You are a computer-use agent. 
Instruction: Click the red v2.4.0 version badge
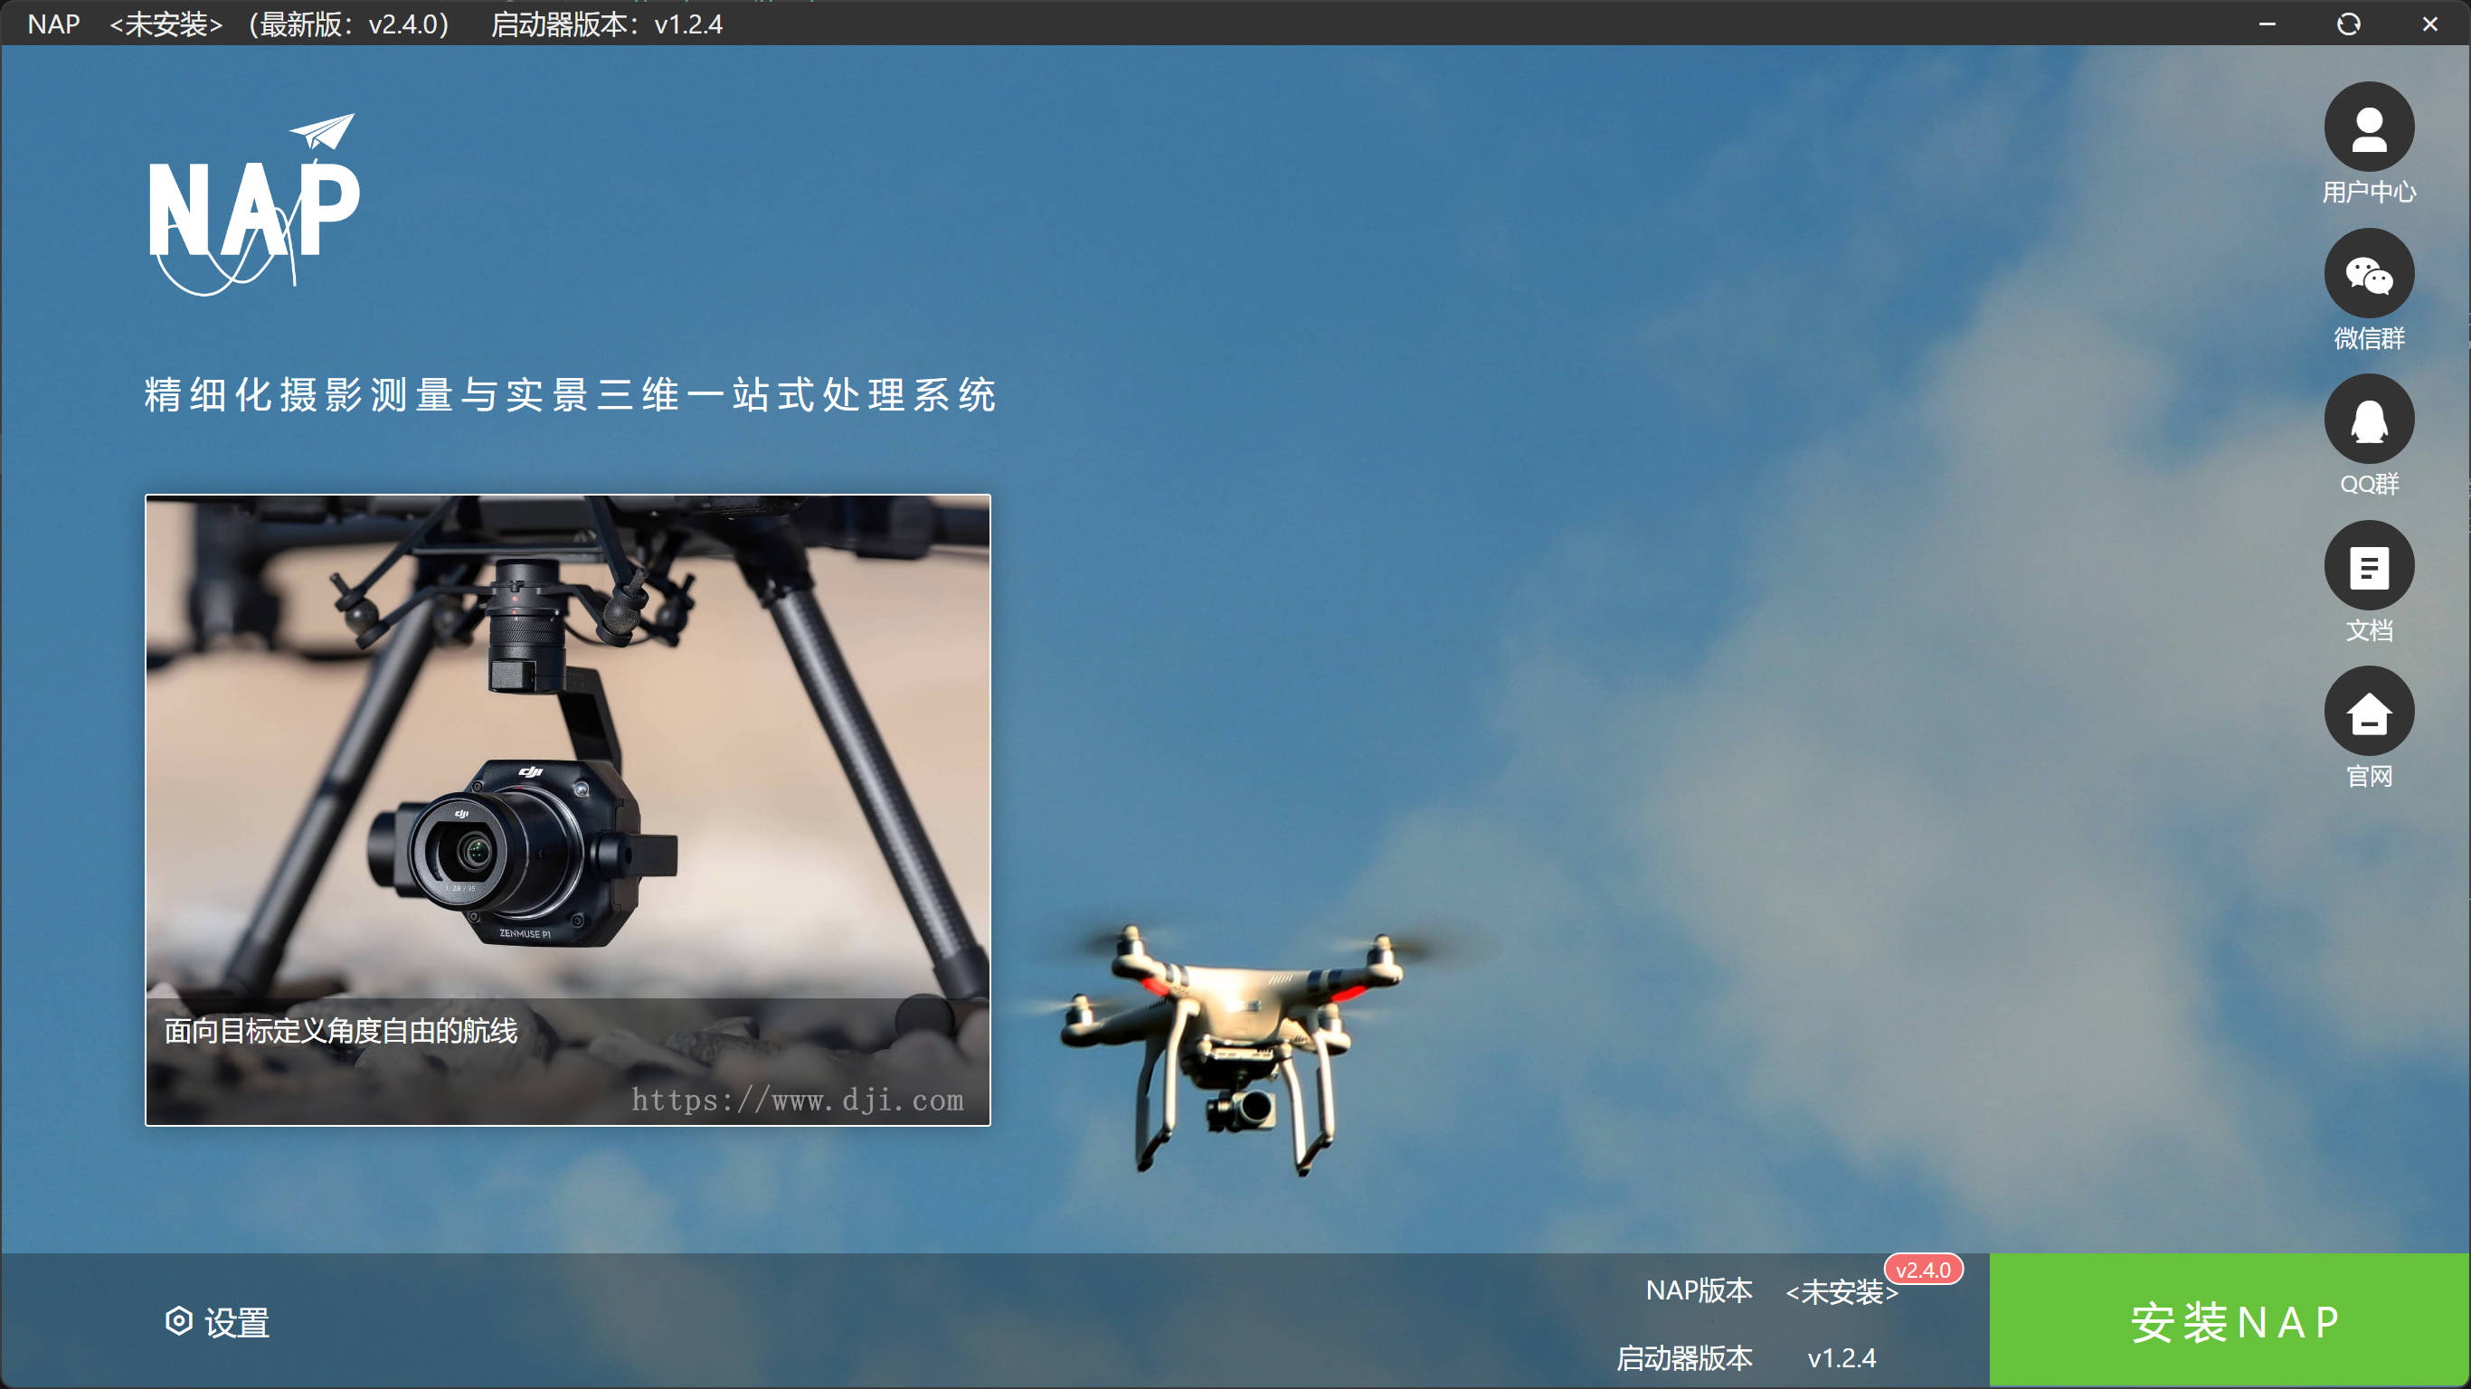1922,1269
